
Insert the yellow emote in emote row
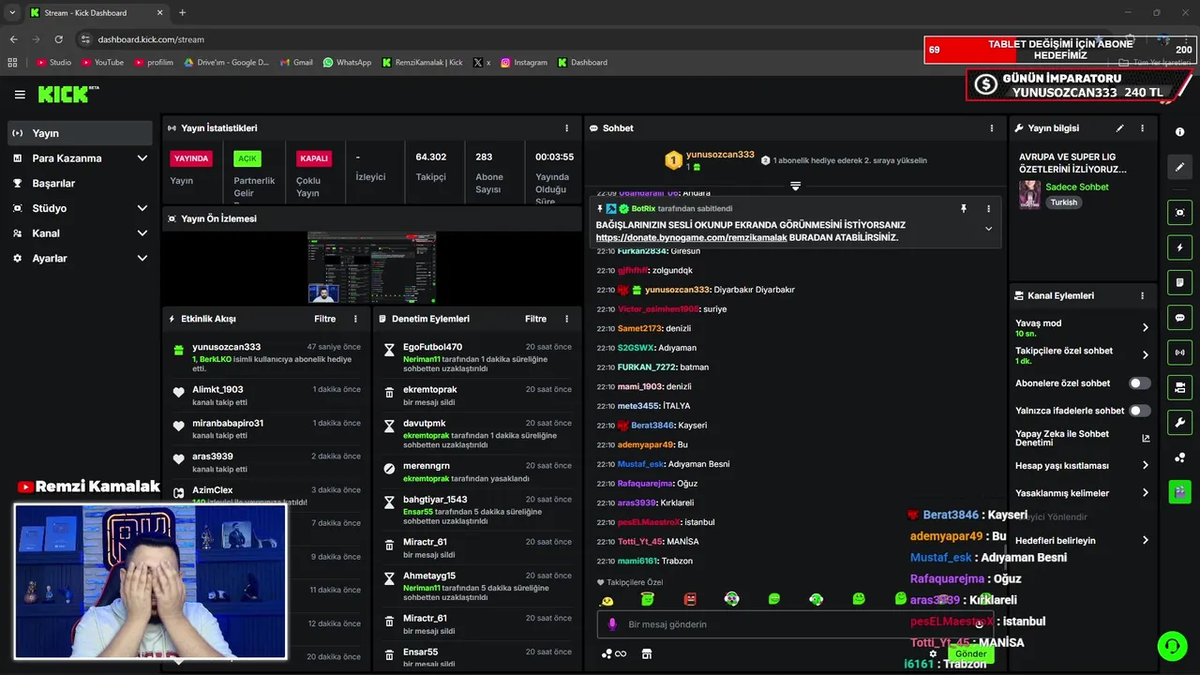607,600
